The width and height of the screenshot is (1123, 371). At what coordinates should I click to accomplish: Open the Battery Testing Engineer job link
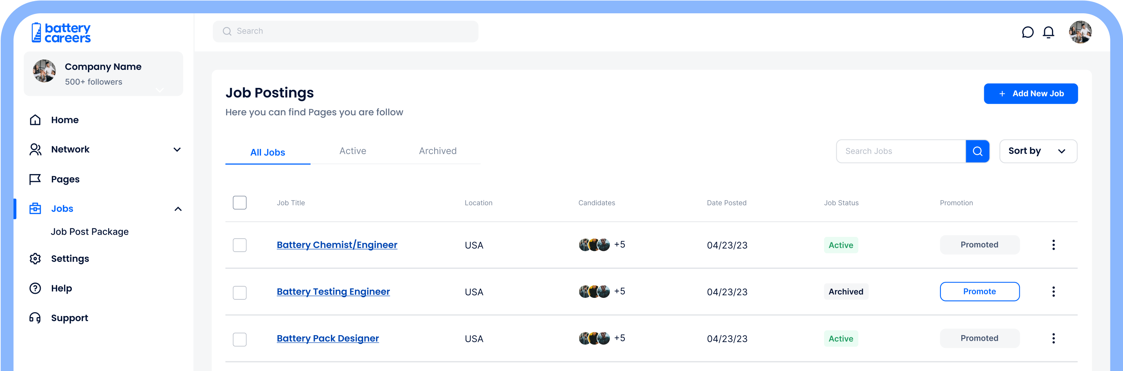(x=333, y=291)
